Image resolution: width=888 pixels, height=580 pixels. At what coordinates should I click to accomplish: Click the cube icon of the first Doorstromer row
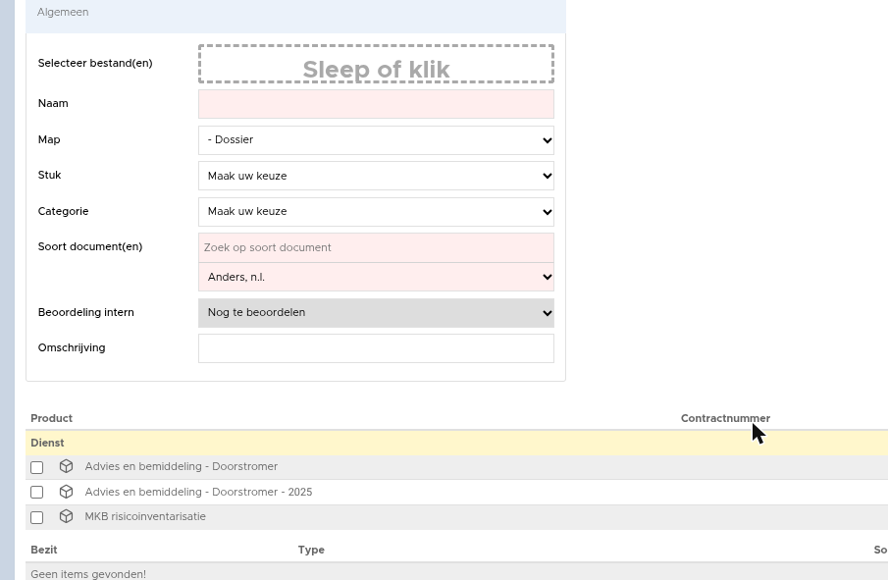pyautogui.click(x=67, y=466)
